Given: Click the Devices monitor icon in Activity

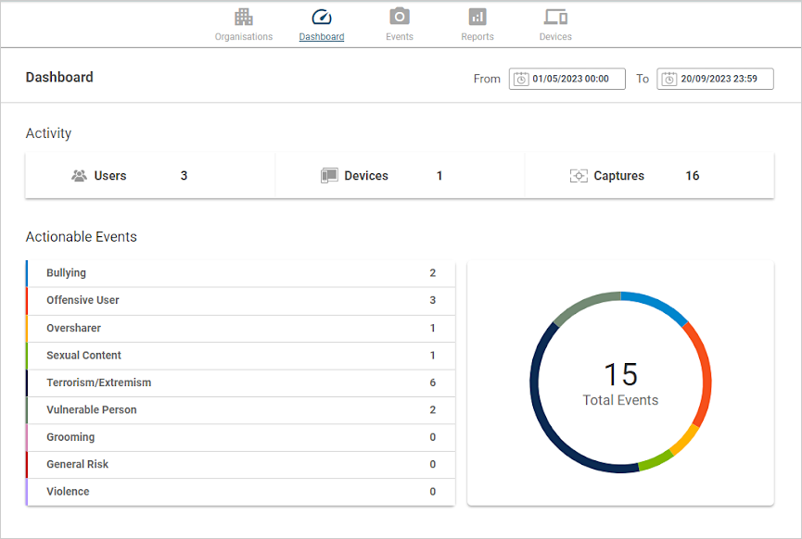Looking at the screenshot, I should point(329,176).
